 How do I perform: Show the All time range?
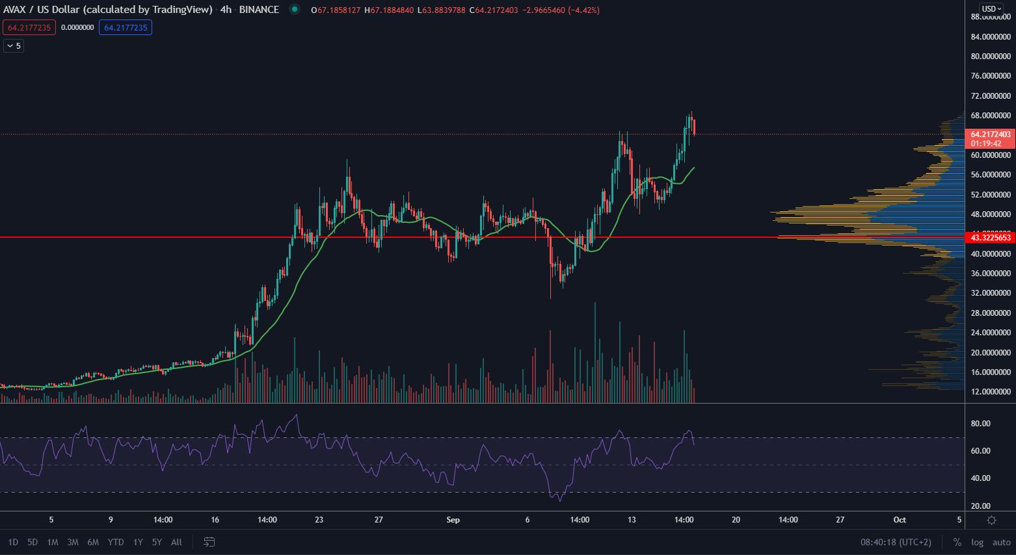pyautogui.click(x=176, y=542)
